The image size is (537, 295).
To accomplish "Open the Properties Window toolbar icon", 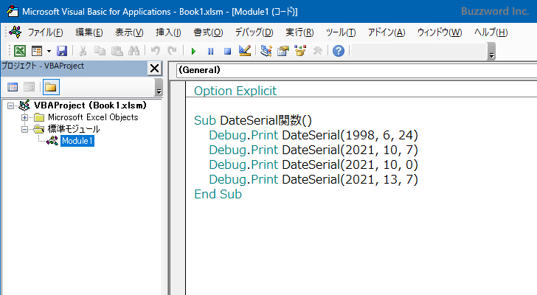I will tap(283, 51).
